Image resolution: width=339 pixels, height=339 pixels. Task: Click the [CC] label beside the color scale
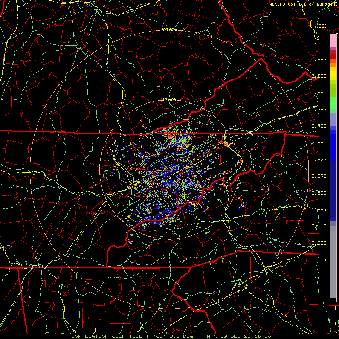(x=322, y=26)
